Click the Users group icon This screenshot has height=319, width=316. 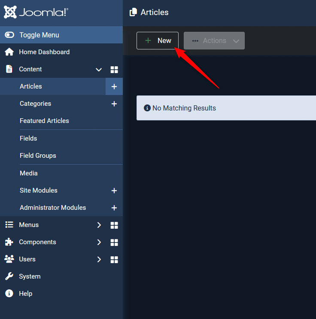click(9, 259)
